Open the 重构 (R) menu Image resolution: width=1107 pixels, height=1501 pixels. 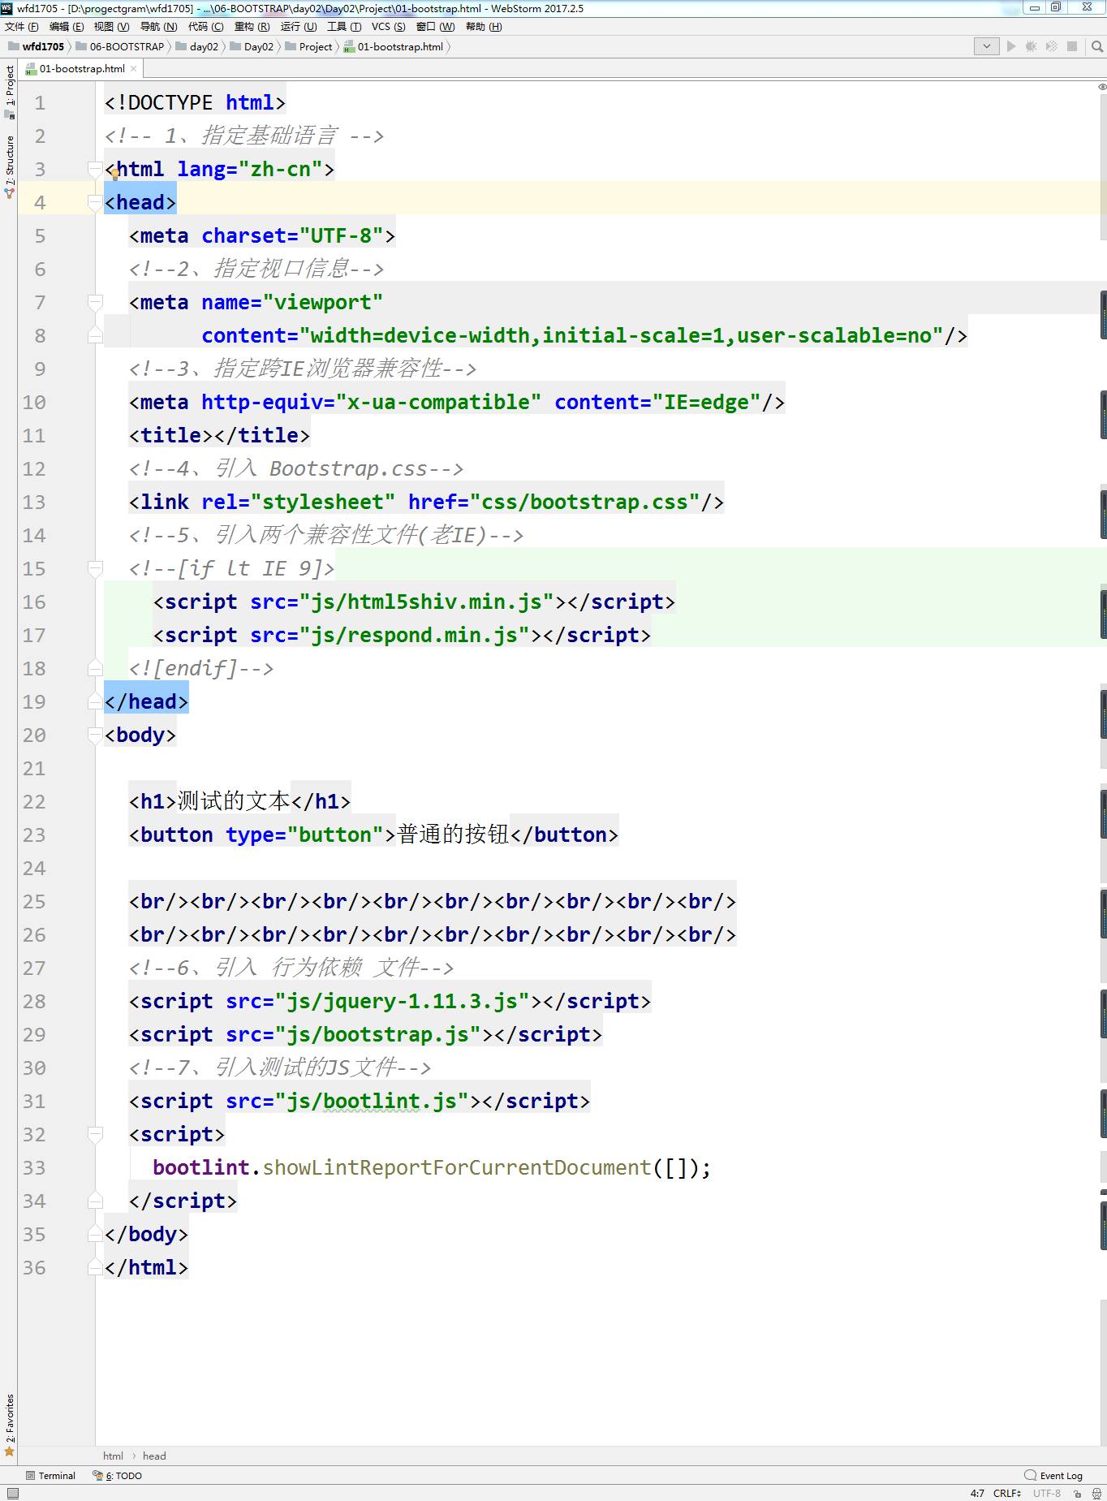252,27
